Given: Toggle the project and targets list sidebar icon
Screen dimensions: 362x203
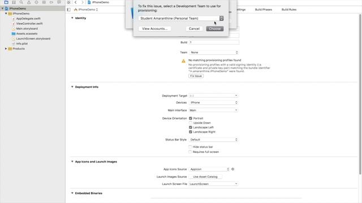Looking at the screenshot, I should click(x=69, y=10).
